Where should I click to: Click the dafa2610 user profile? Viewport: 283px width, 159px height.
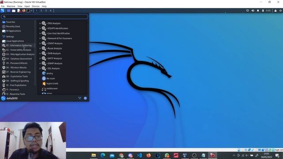(9, 98)
